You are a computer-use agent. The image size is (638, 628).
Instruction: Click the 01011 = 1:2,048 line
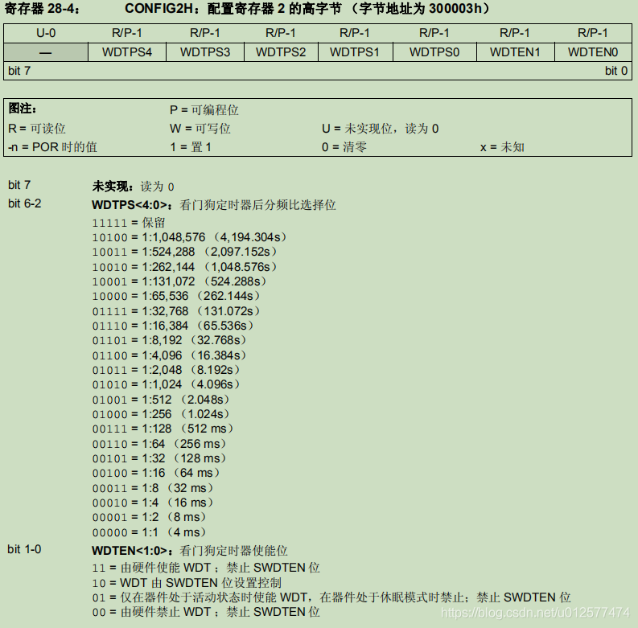[166, 370]
